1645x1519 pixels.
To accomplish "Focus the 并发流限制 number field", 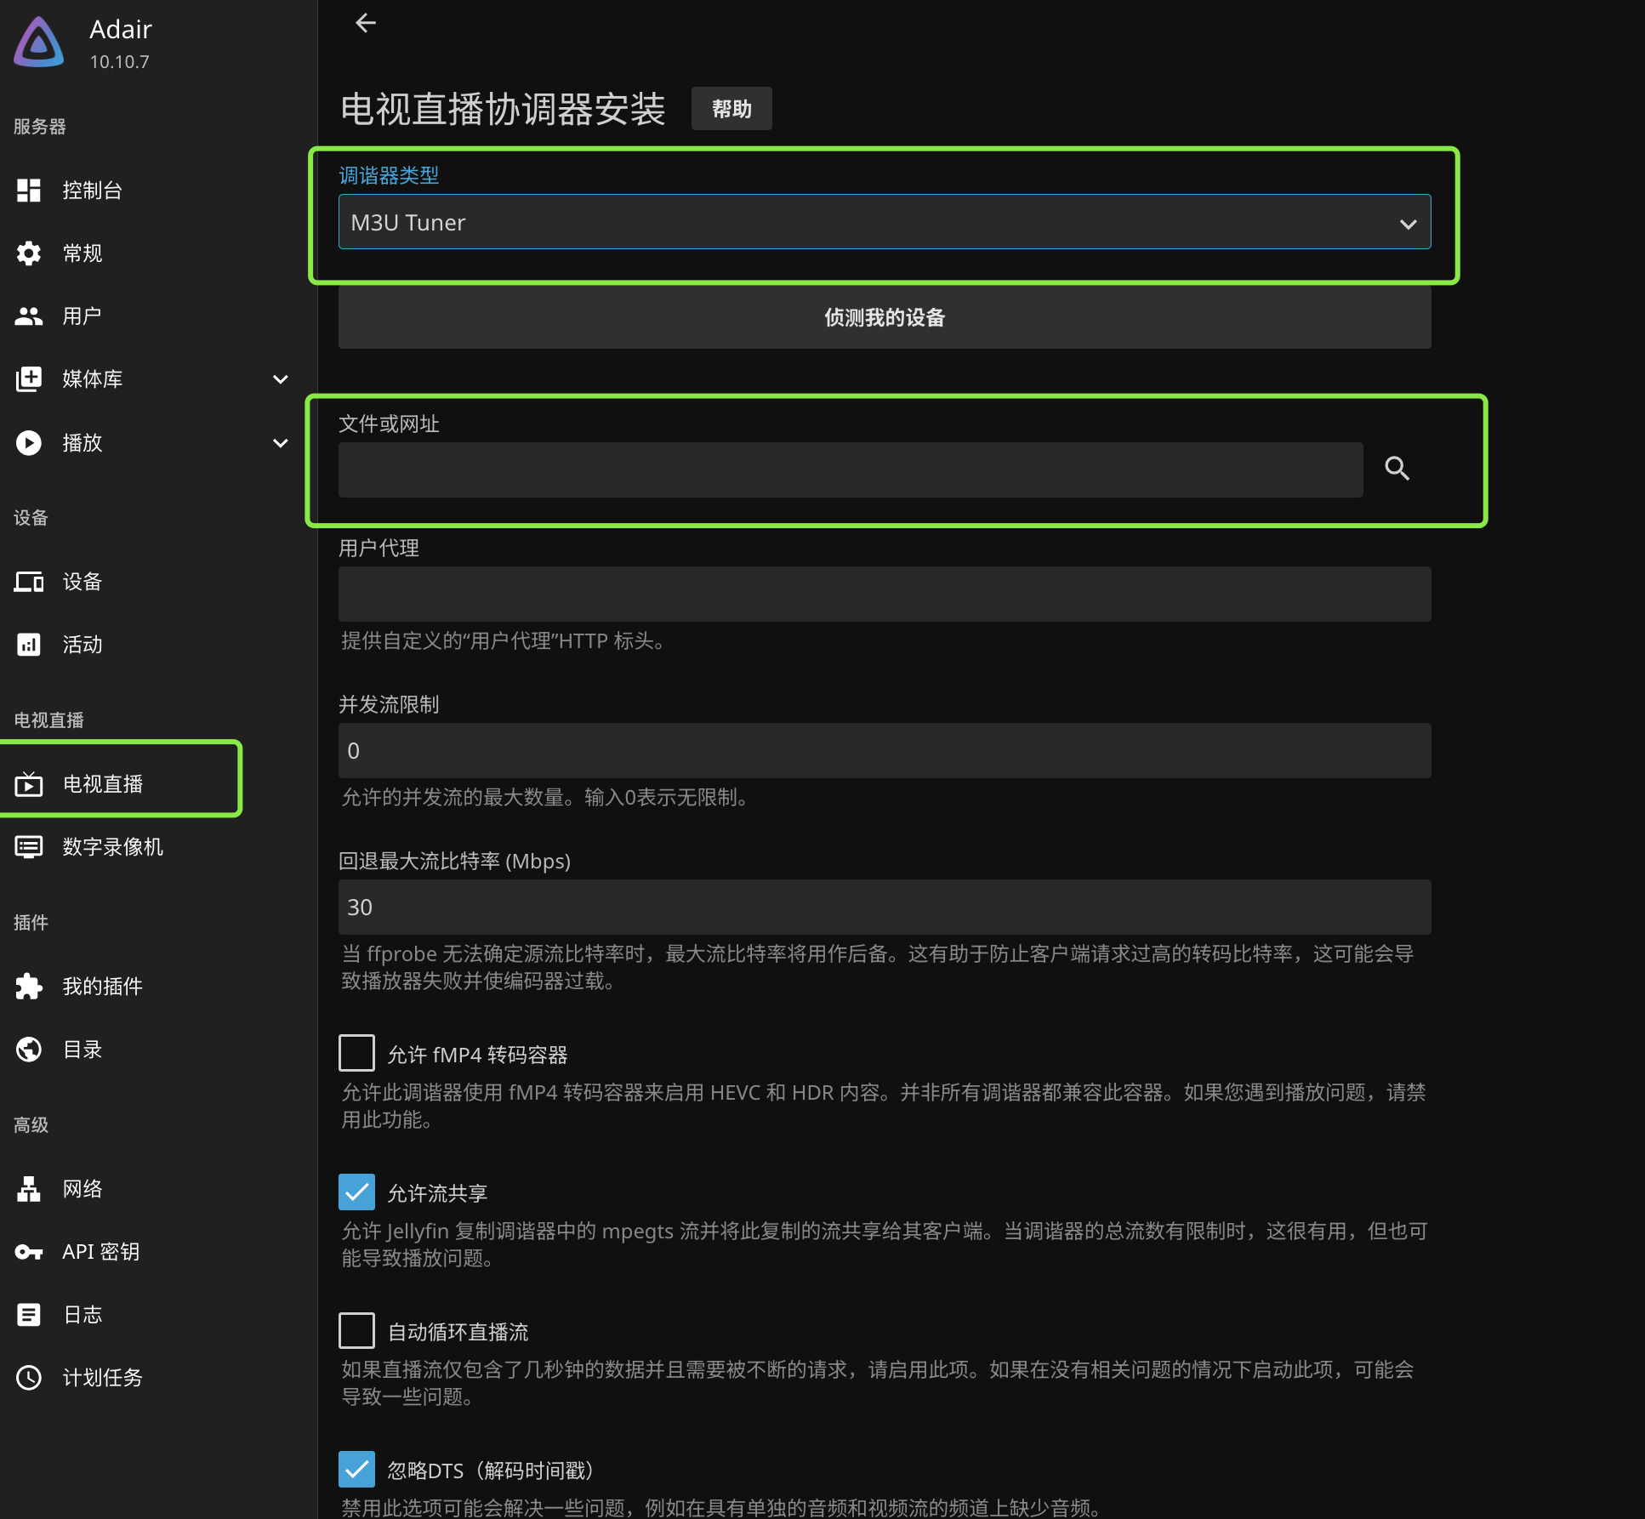I will coord(885,750).
